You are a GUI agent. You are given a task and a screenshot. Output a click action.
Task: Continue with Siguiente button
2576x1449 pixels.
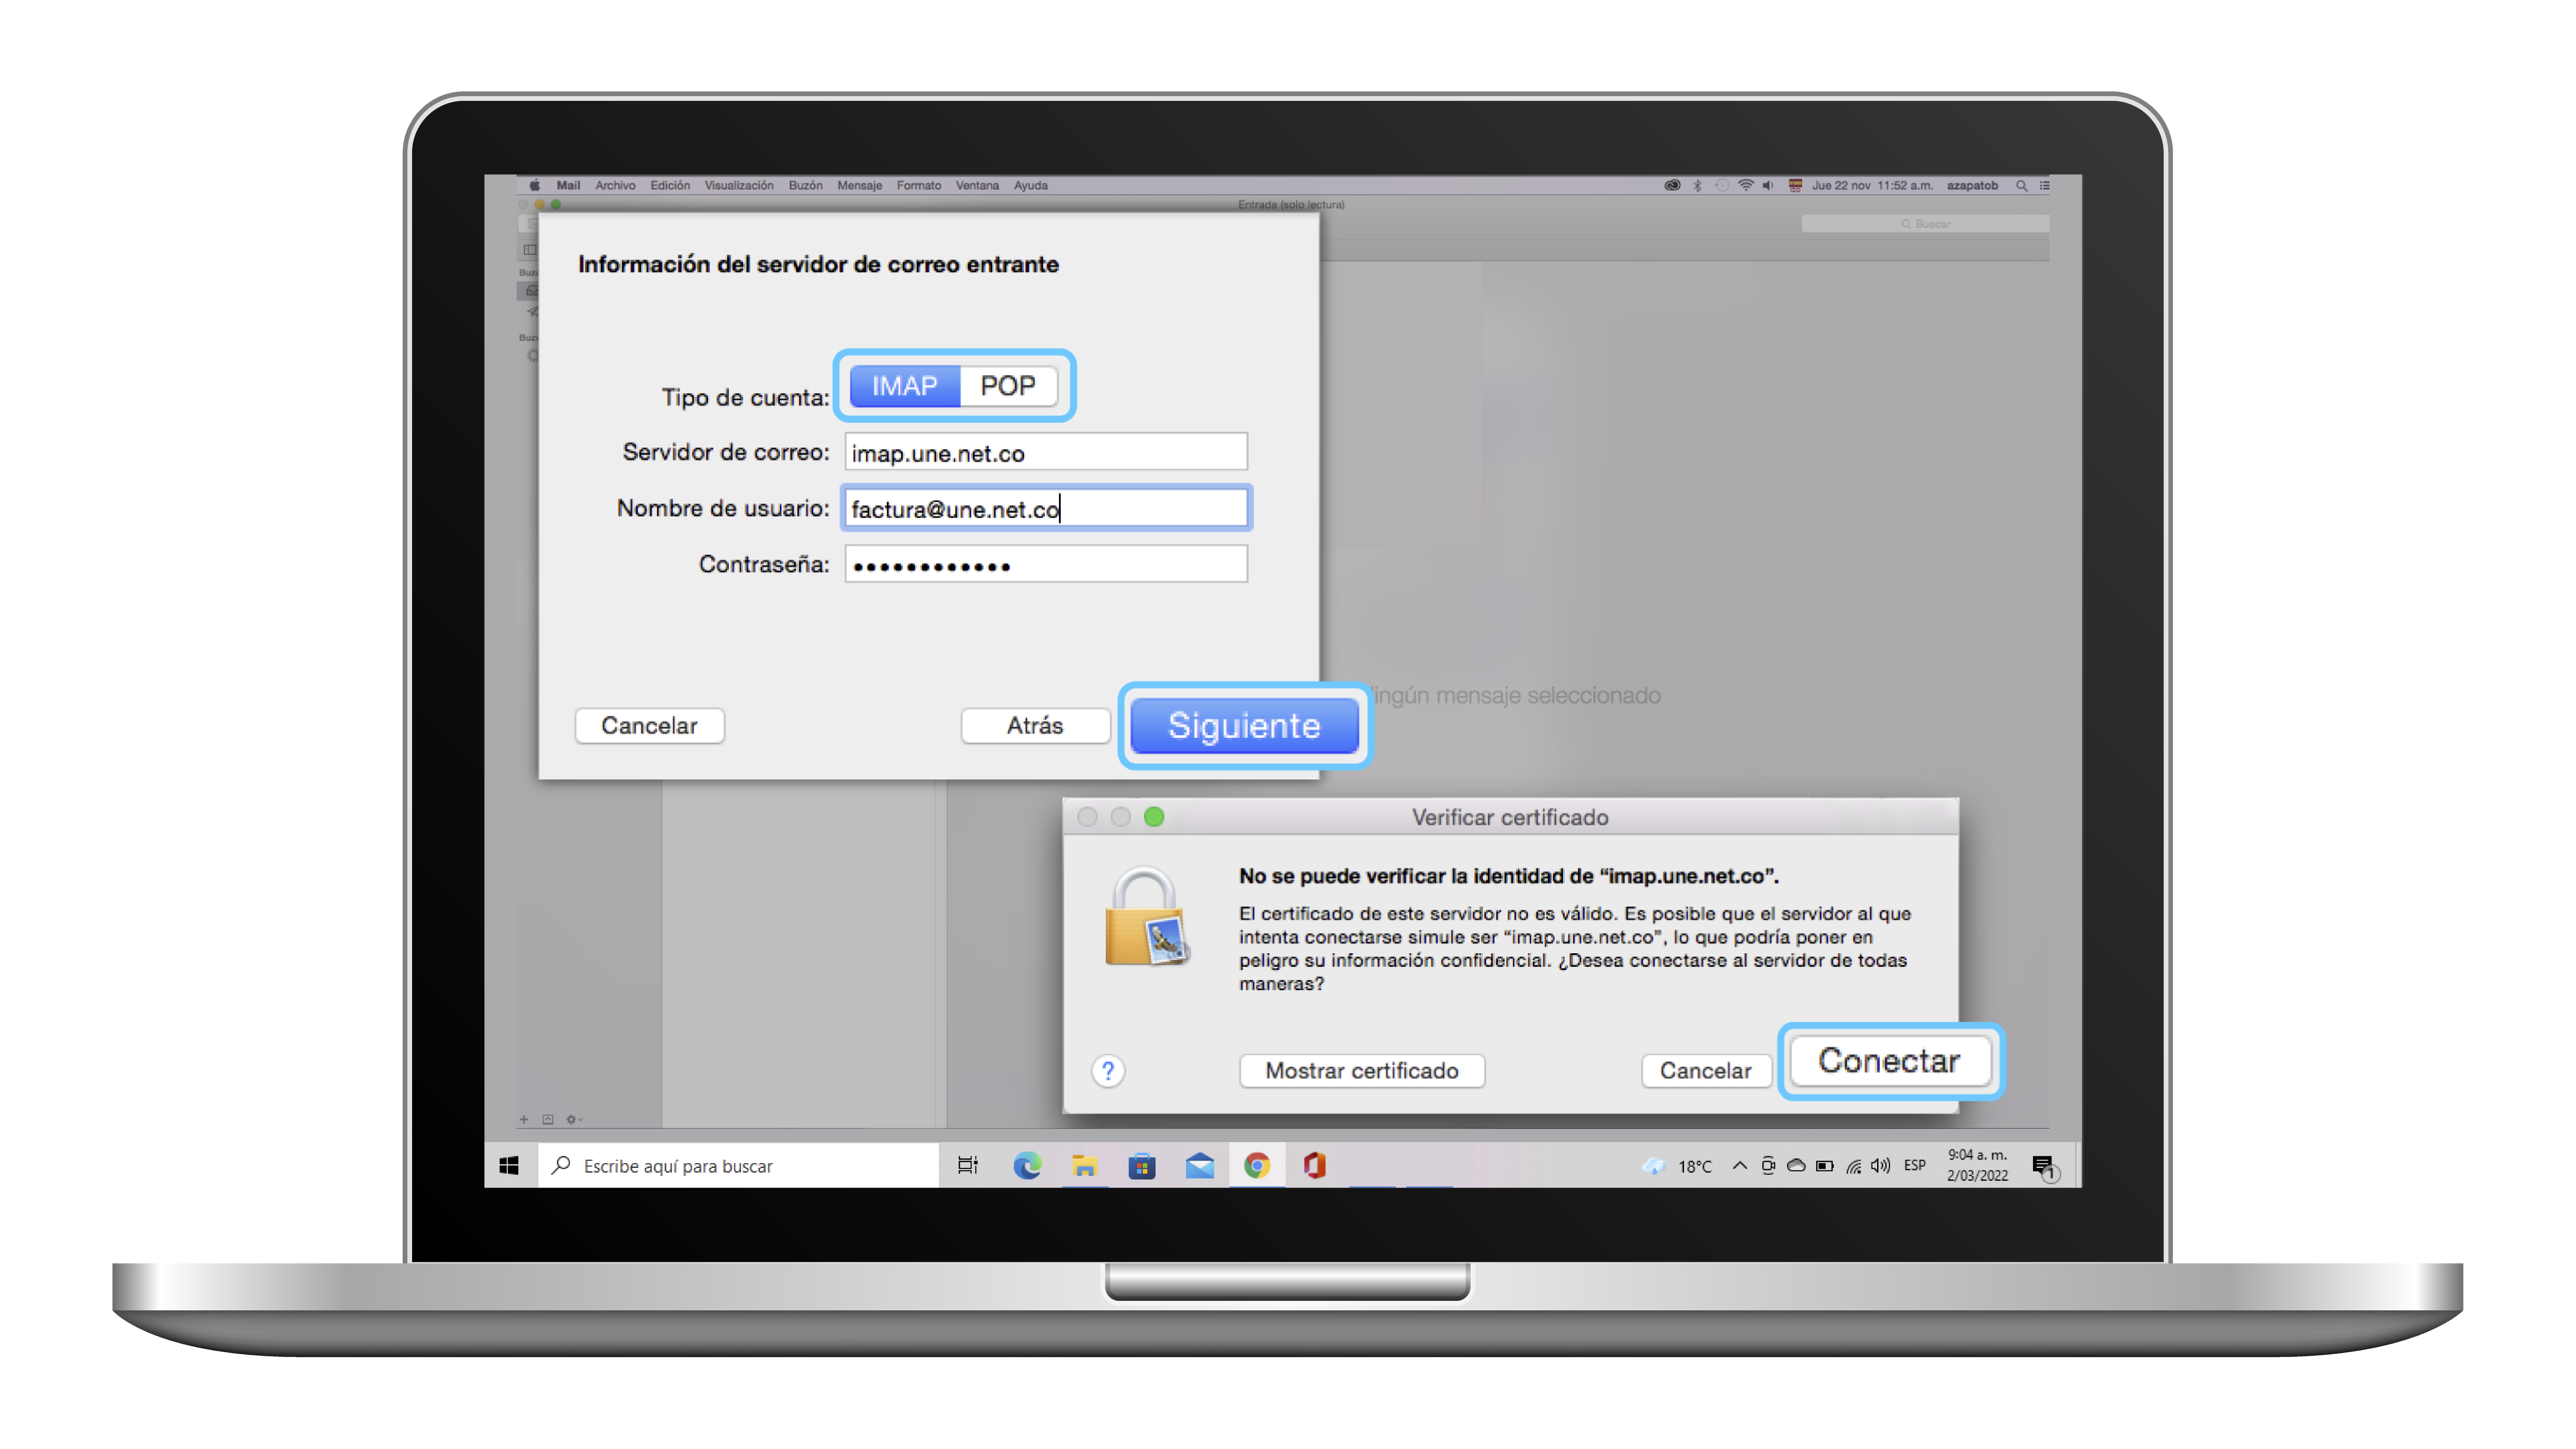pyautogui.click(x=1244, y=725)
